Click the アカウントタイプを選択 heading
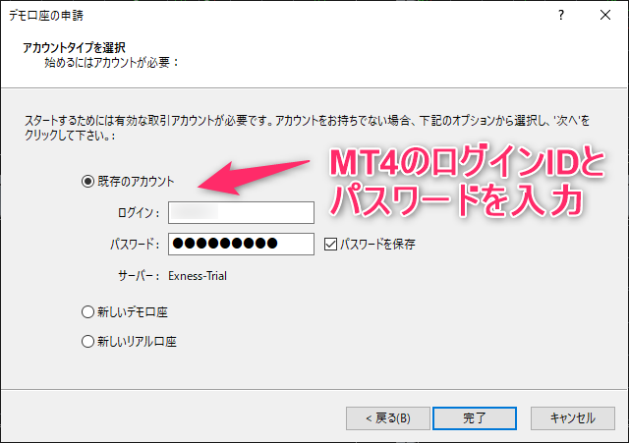The height and width of the screenshot is (443, 629). [75, 48]
